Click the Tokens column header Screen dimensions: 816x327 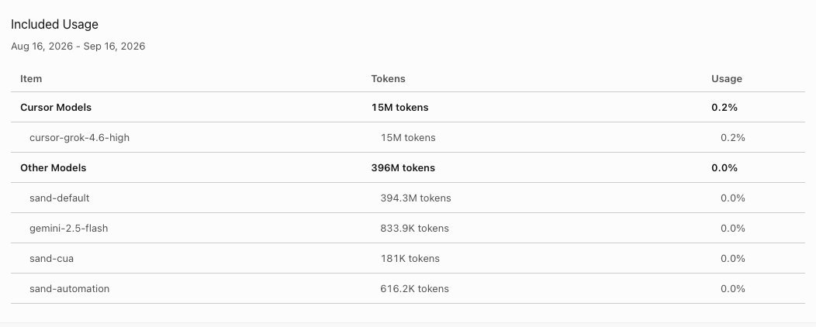coord(389,78)
